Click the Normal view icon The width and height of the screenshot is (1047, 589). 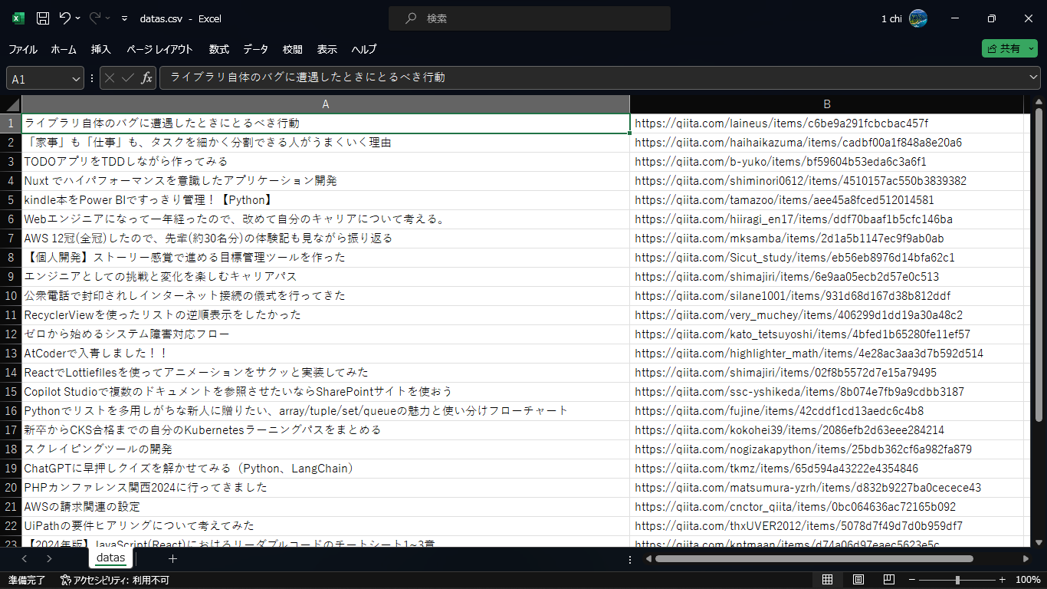(827, 579)
